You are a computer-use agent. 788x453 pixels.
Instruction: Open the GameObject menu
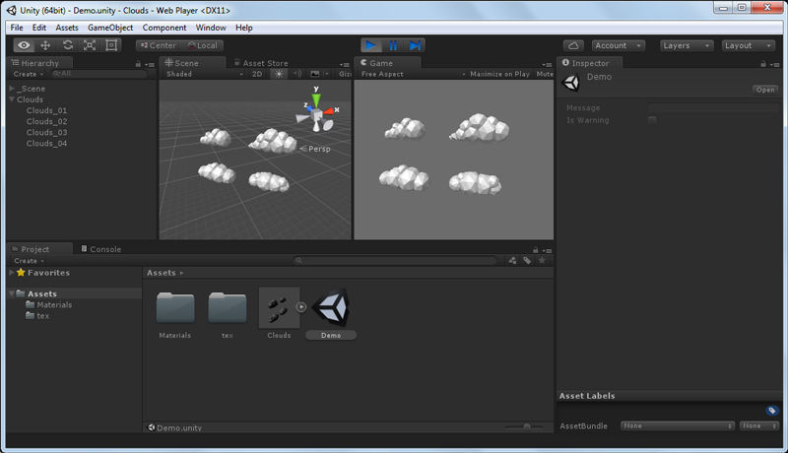[110, 28]
